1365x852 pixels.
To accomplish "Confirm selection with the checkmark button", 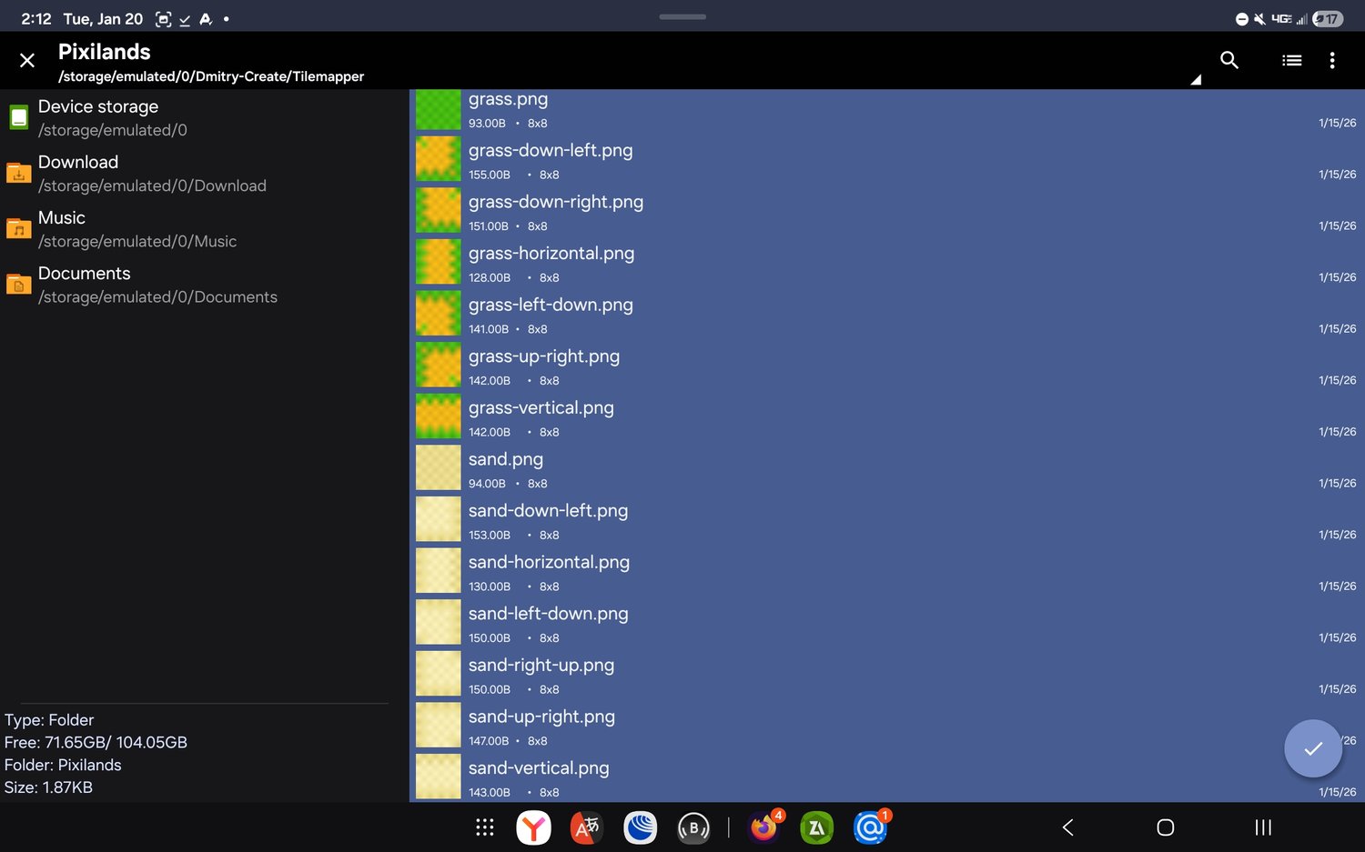I will [x=1312, y=748].
